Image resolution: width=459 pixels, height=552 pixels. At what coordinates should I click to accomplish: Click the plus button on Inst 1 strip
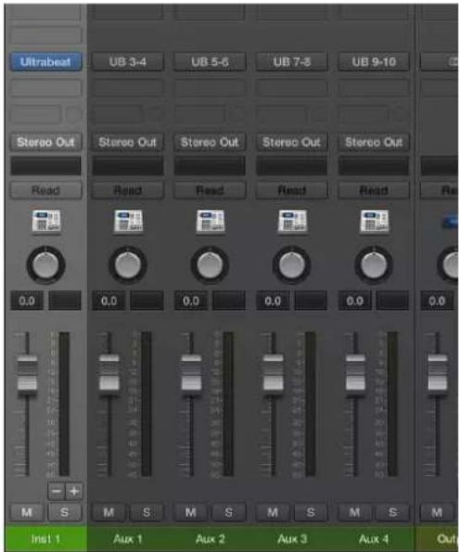(74, 491)
